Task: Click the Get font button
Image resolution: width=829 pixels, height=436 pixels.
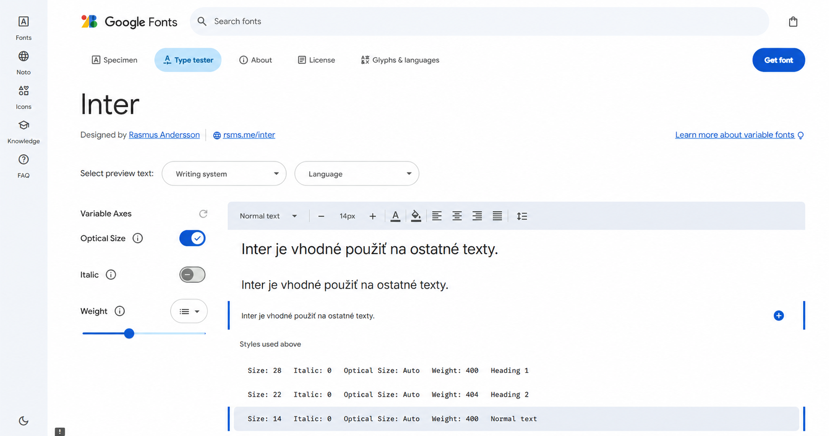Action: 779,60
